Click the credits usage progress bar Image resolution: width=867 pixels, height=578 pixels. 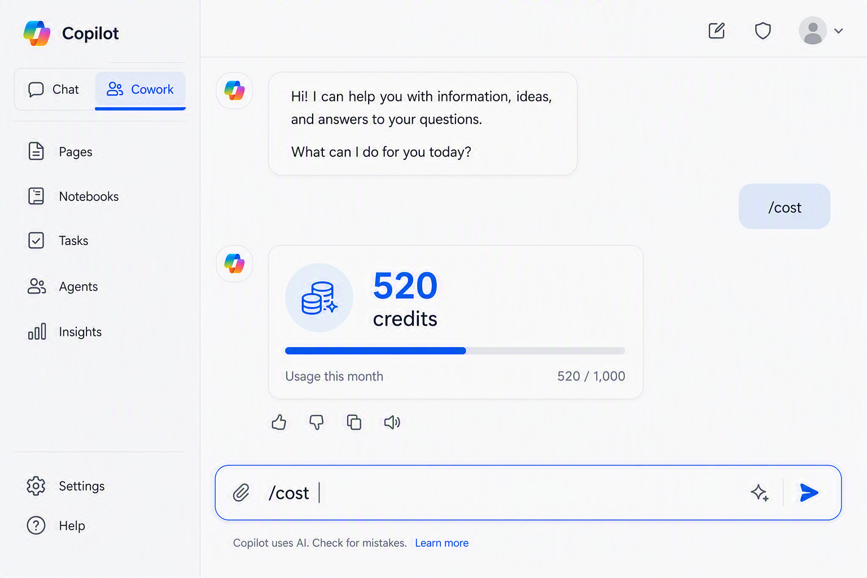pyautogui.click(x=455, y=351)
